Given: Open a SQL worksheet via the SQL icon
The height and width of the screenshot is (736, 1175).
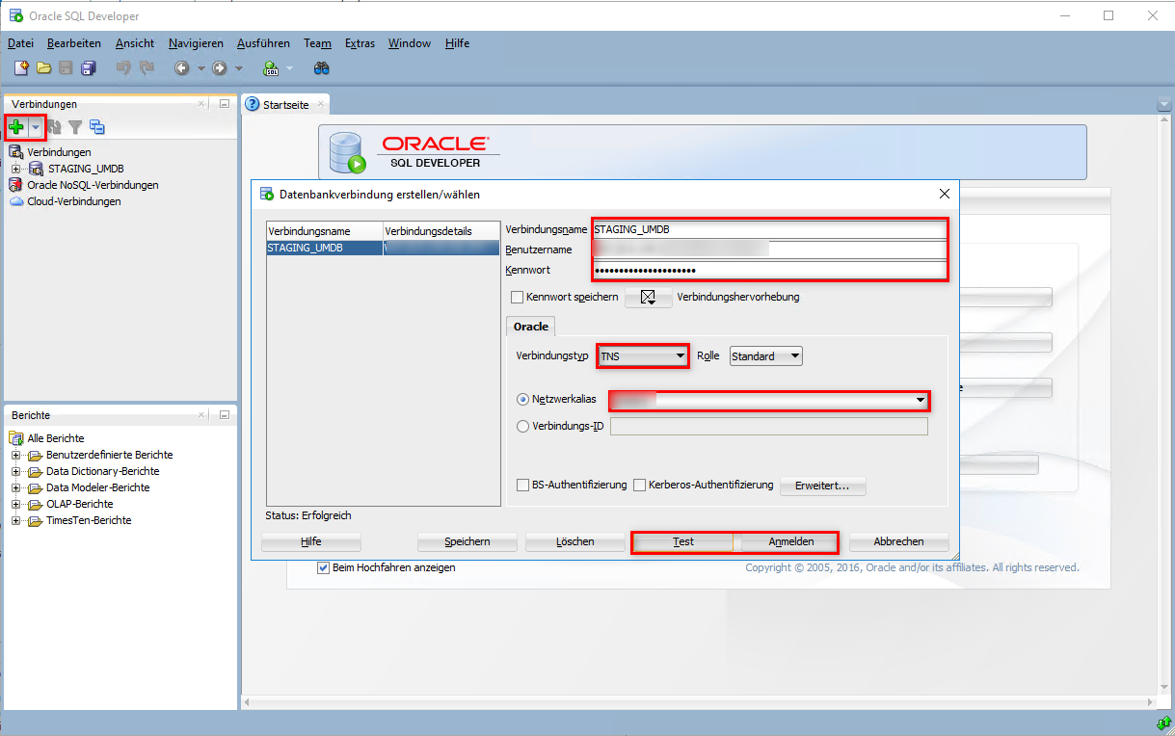Looking at the screenshot, I should [x=273, y=67].
